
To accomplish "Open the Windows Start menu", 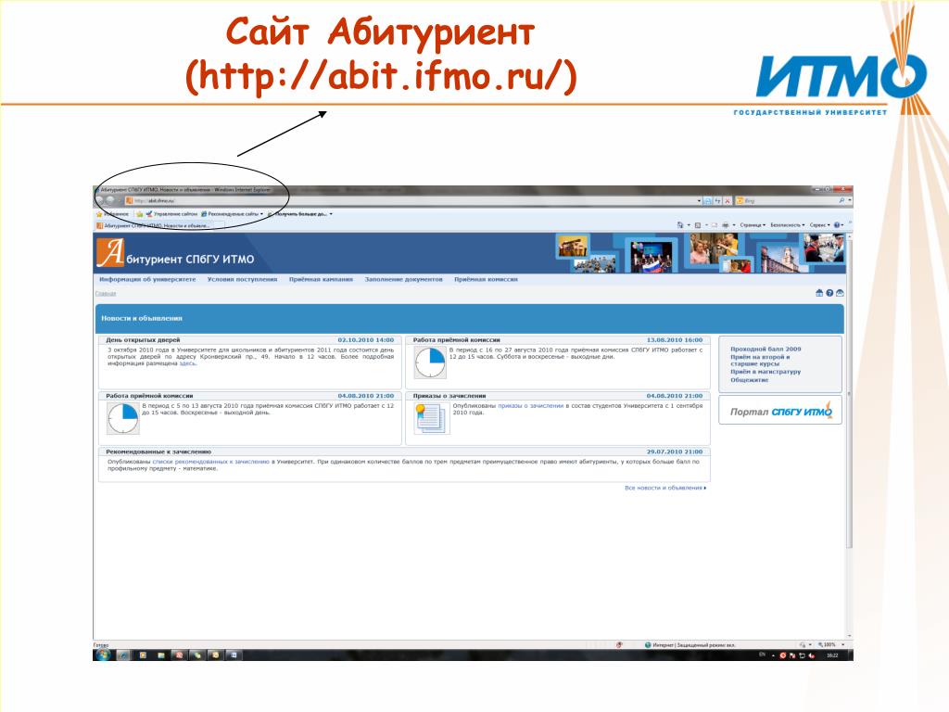I will point(103,655).
